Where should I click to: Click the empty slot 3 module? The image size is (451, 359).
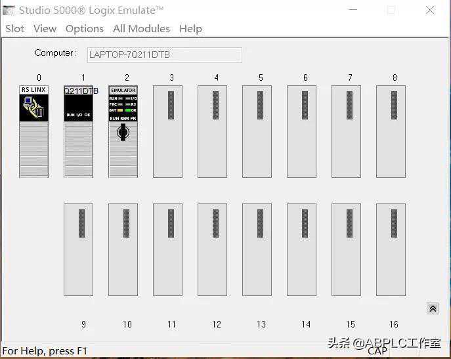click(x=167, y=131)
